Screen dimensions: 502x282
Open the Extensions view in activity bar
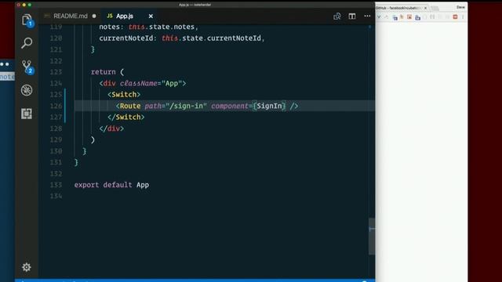click(27, 114)
